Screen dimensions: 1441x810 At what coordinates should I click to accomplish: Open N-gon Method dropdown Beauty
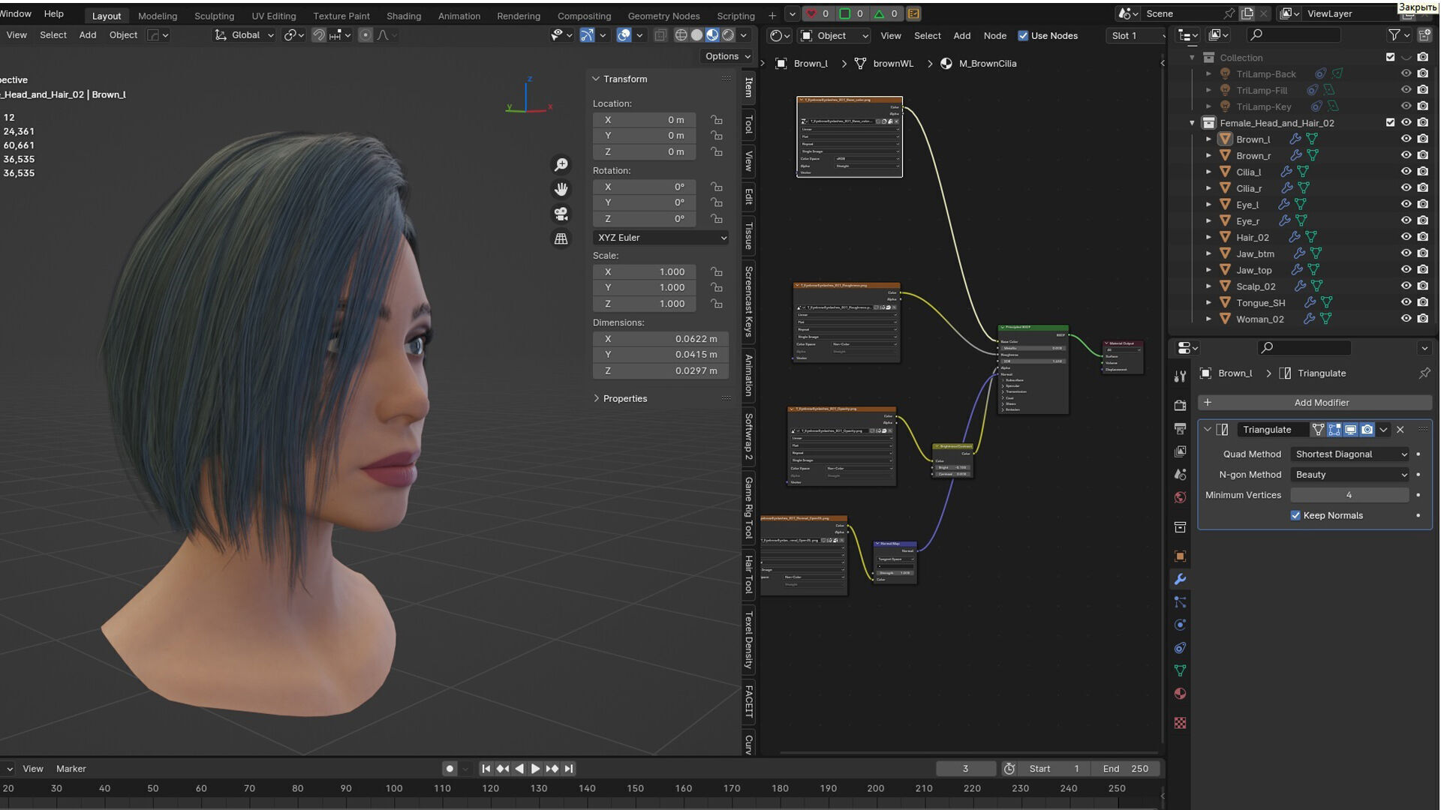[1350, 475]
